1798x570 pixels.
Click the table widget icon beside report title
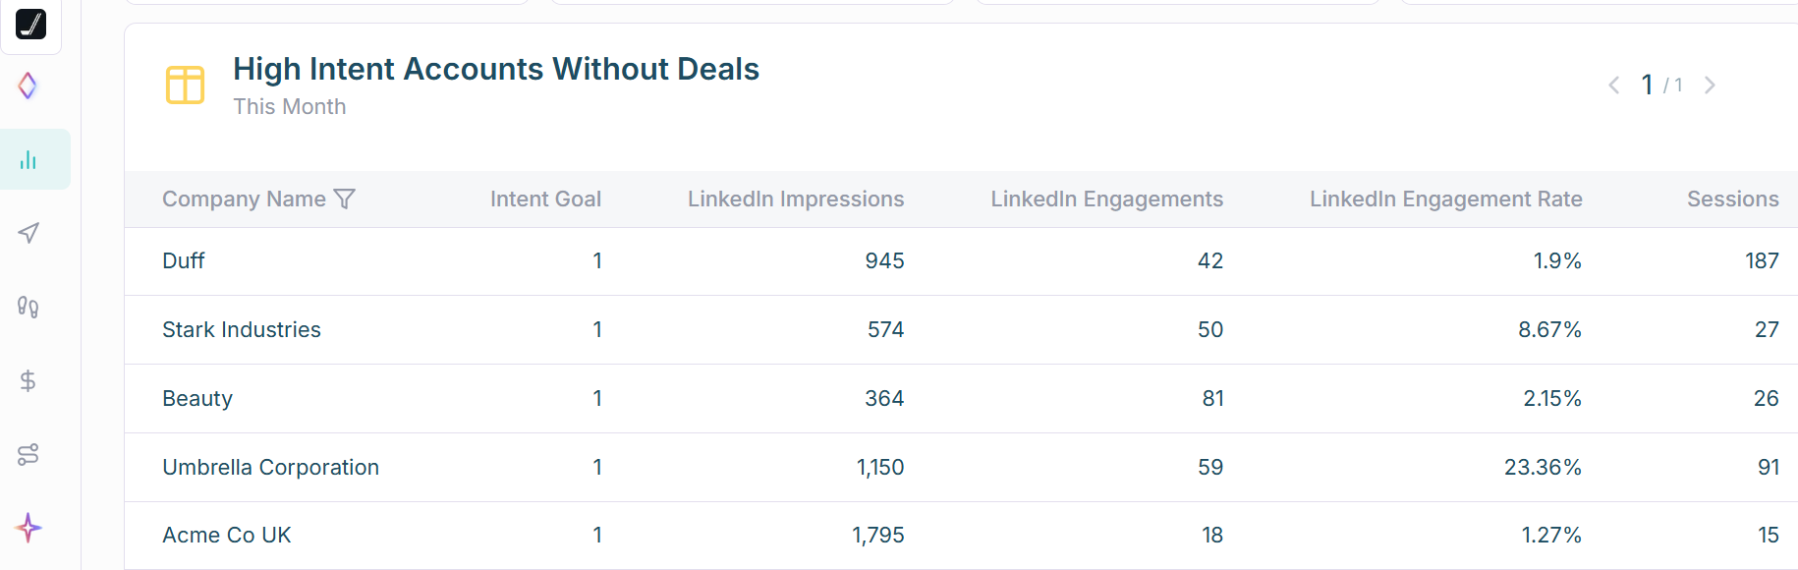(185, 85)
